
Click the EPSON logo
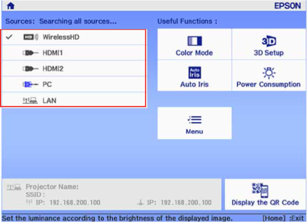pyautogui.click(x=288, y=6)
